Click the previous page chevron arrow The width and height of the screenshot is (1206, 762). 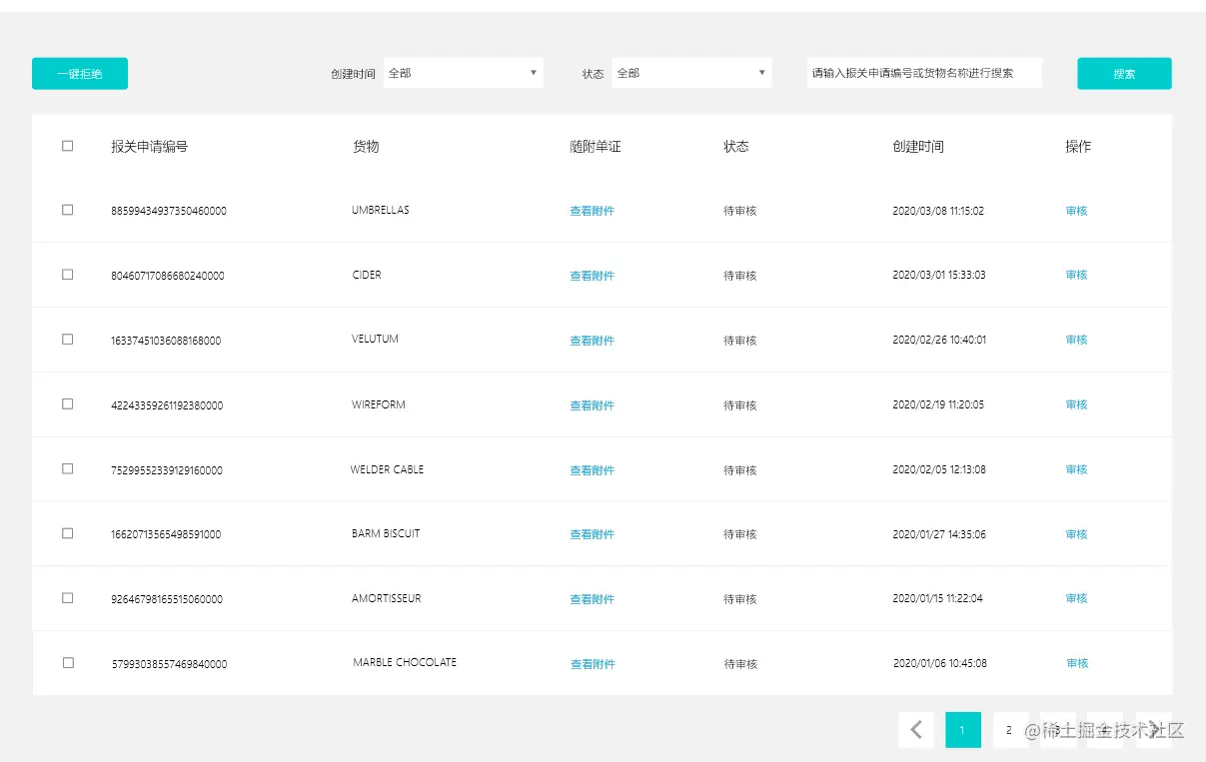(x=915, y=729)
